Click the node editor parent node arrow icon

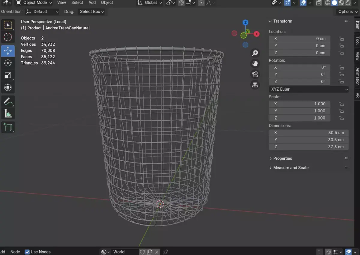320,252
